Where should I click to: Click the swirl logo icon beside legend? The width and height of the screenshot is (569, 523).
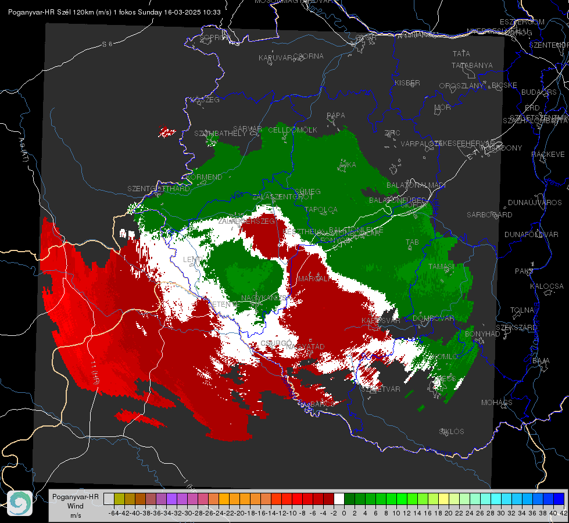pyautogui.click(x=20, y=503)
